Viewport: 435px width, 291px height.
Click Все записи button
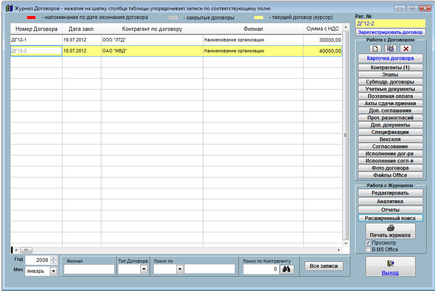point(324,266)
